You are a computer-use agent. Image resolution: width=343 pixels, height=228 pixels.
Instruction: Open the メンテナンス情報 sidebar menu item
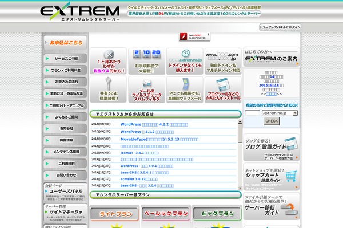65,152
